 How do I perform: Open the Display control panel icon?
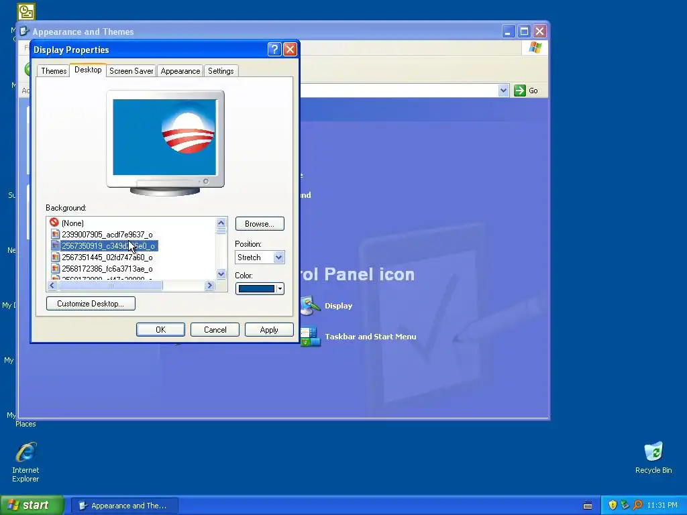311,306
